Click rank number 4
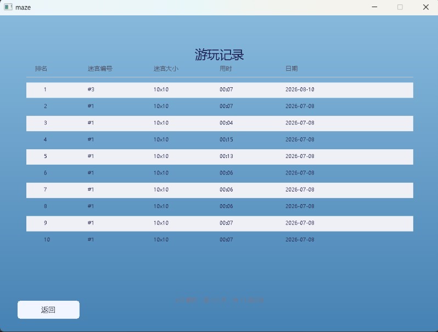Screen dimensions: 438x332 45,139
